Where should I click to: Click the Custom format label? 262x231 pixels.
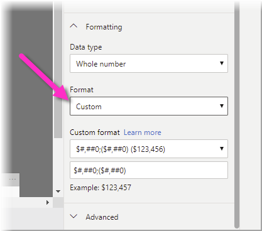(95, 132)
